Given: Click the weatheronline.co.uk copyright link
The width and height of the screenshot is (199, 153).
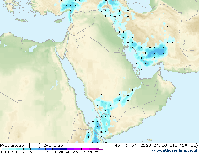Looking at the screenshot, I should tap(175, 151).
